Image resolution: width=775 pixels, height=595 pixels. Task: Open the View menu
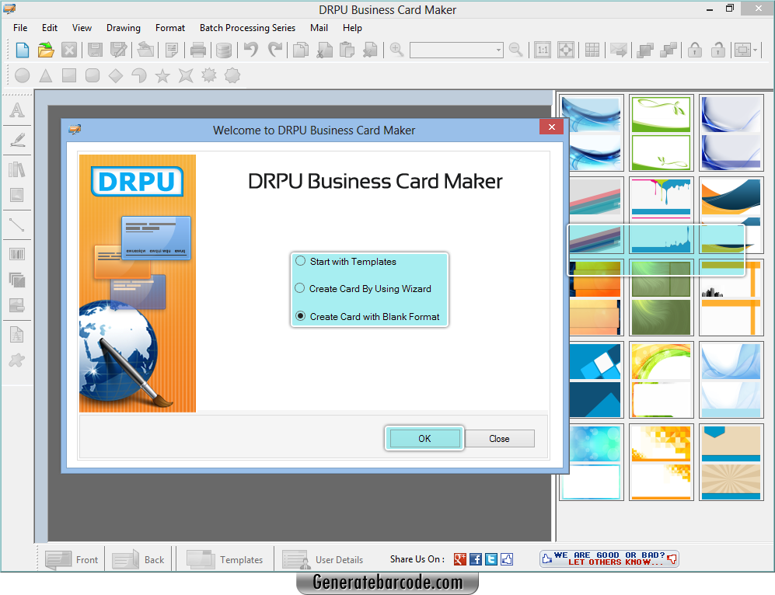(82, 28)
